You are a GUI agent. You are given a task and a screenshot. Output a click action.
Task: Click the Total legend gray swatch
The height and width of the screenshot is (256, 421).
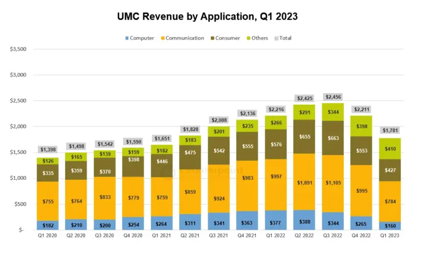tap(276, 38)
